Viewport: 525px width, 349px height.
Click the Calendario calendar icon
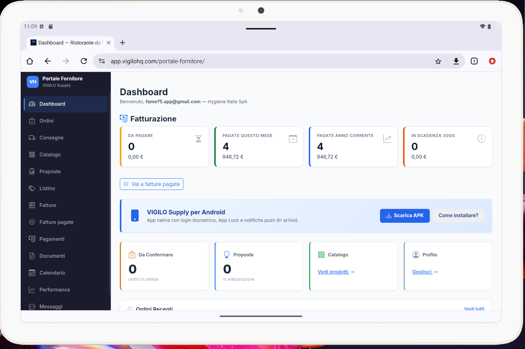[32, 273]
